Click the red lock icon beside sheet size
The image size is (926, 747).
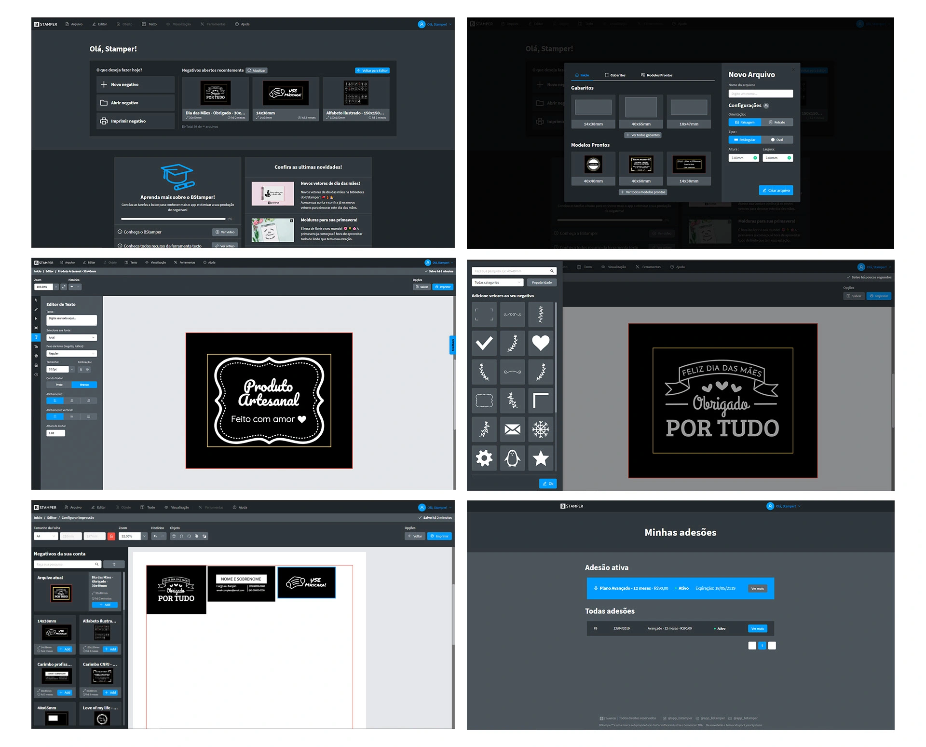(111, 536)
